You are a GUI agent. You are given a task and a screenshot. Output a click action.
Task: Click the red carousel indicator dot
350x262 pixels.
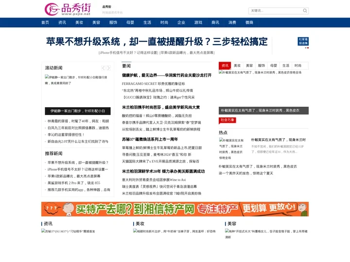308,48
